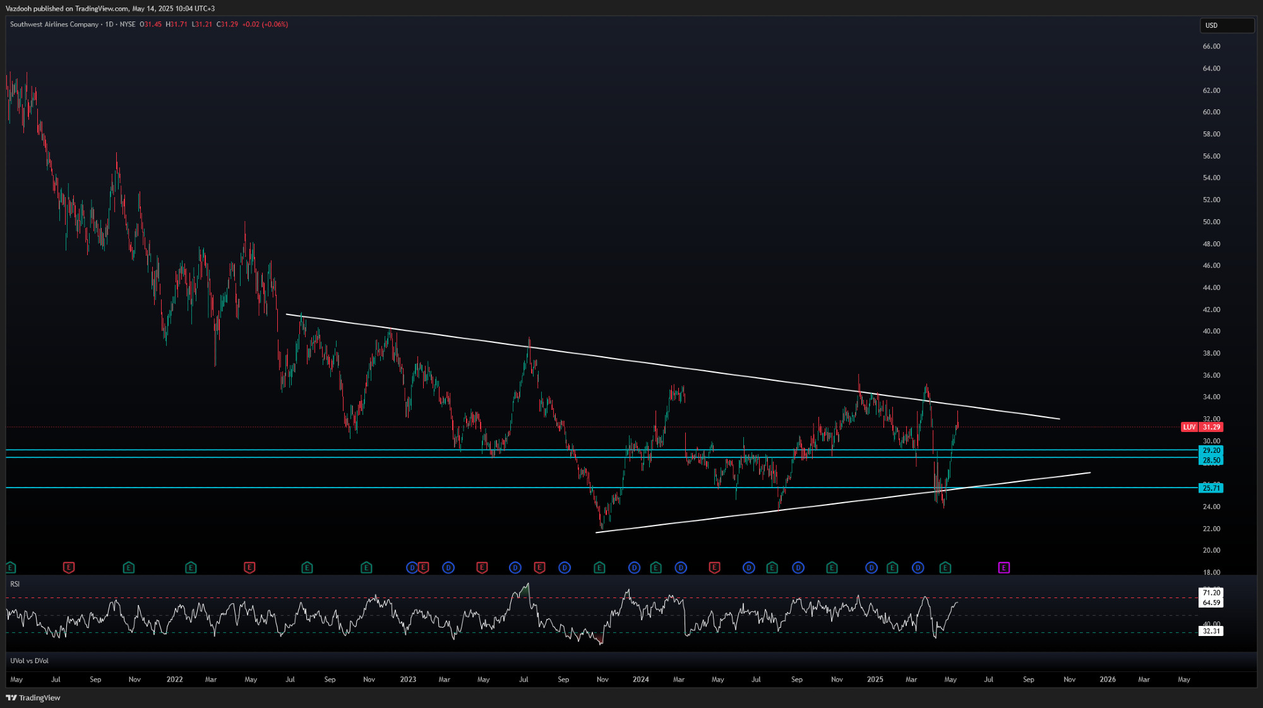Image resolution: width=1263 pixels, height=708 pixels.
Task: Click the 50.00 price axis label
Action: 1211,222
